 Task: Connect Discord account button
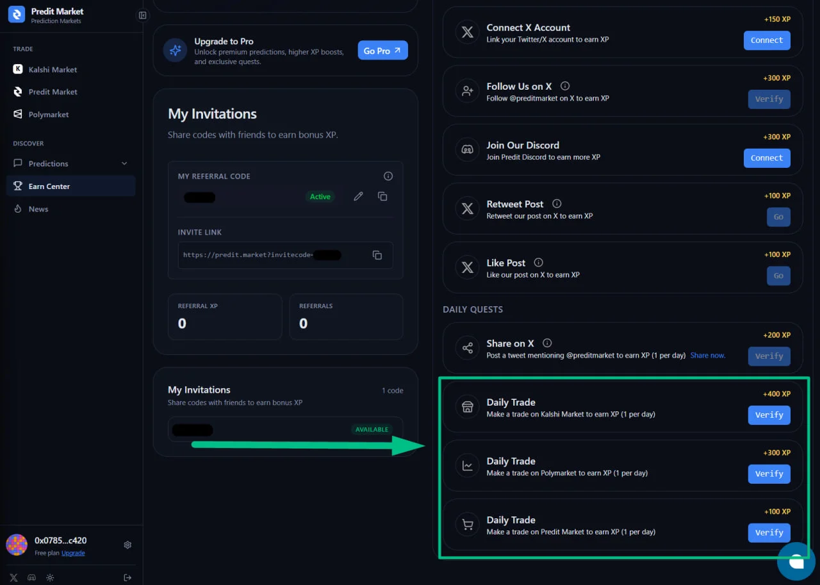(x=767, y=158)
